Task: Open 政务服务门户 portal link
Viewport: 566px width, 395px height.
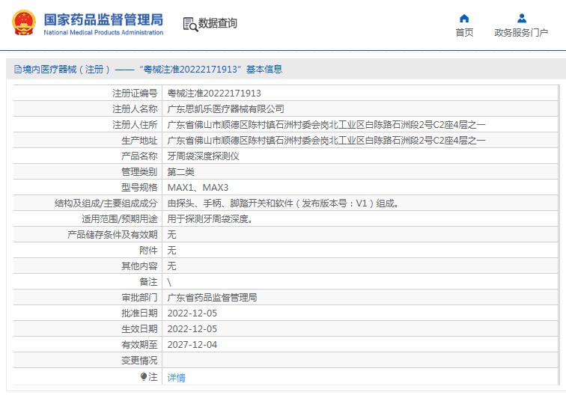Action: [521, 32]
